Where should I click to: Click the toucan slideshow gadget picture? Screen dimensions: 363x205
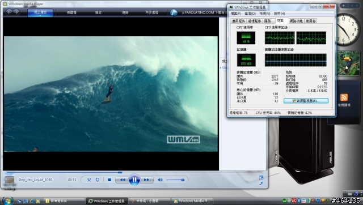(x=349, y=63)
